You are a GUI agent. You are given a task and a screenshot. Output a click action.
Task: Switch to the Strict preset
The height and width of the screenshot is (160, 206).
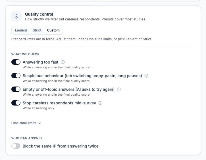(x=37, y=30)
